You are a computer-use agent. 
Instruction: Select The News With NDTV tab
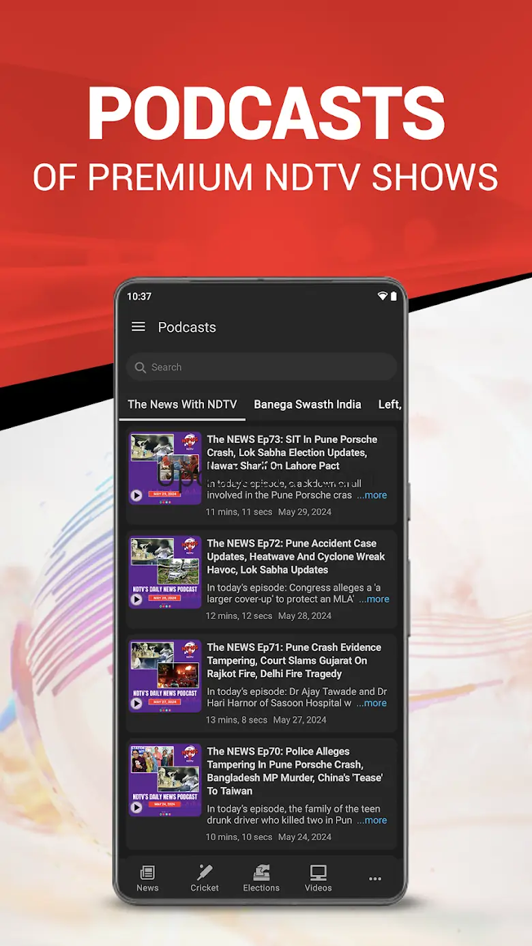tap(182, 404)
